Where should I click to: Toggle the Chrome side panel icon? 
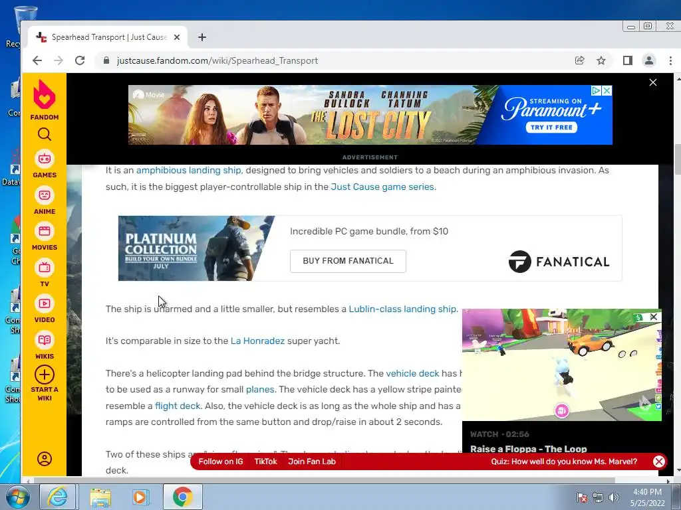coord(627,60)
